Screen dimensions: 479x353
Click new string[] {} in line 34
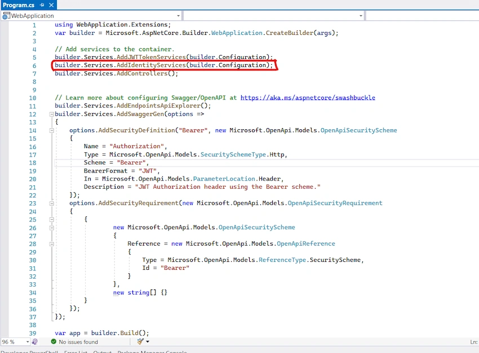click(x=140, y=293)
